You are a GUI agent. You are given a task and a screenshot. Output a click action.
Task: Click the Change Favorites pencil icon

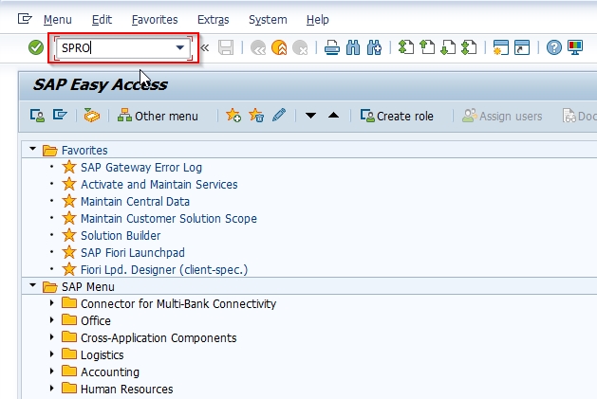tap(279, 116)
